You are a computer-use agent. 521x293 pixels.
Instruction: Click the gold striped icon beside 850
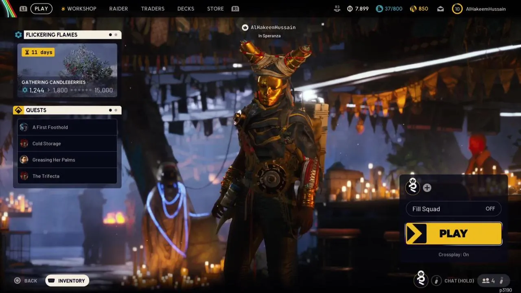coord(413,9)
